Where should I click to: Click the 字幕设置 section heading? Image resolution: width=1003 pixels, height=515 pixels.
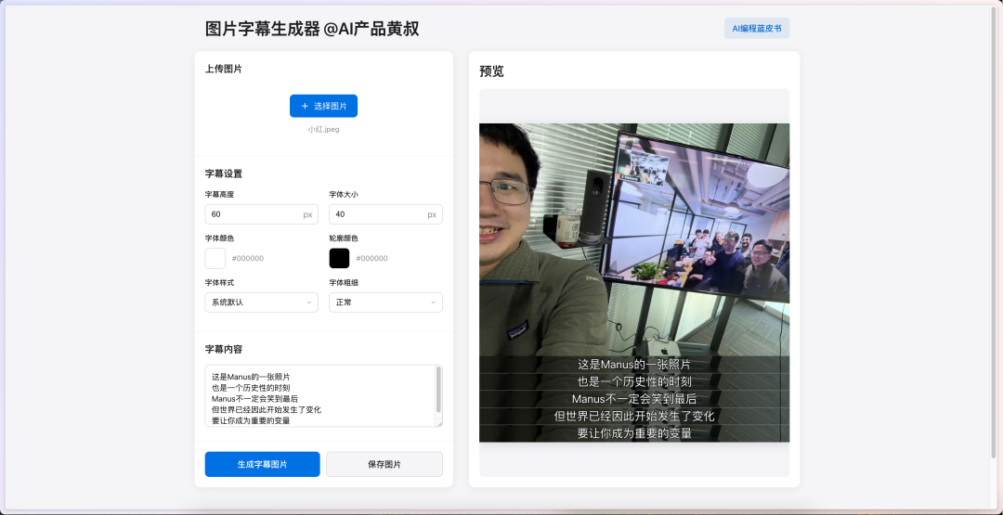223,174
